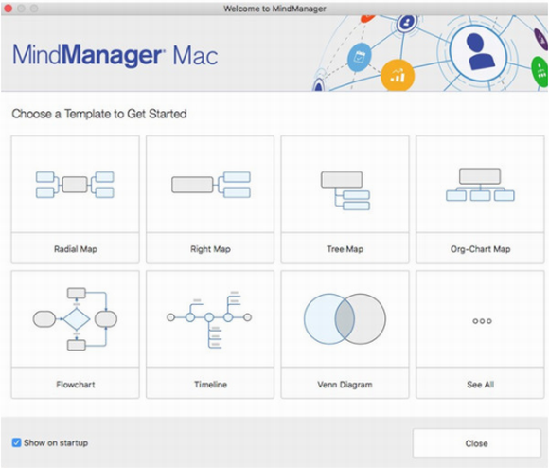Click the red window close dot
The height and width of the screenshot is (468, 549).
(9, 9)
